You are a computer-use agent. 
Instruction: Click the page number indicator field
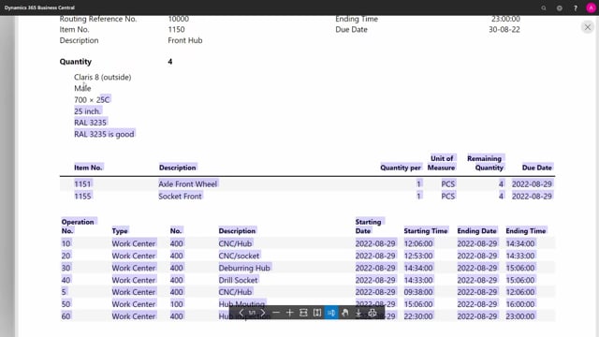tap(252, 313)
